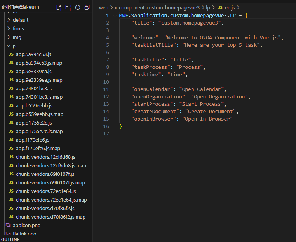Open app.9e3339ea.js file
The image size is (296, 242).
[33, 71]
